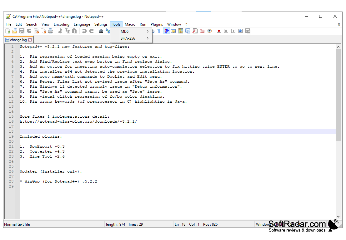The image size is (346, 240).
Task: Expand the SHA-256 submenu
Action: pos(131,38)
